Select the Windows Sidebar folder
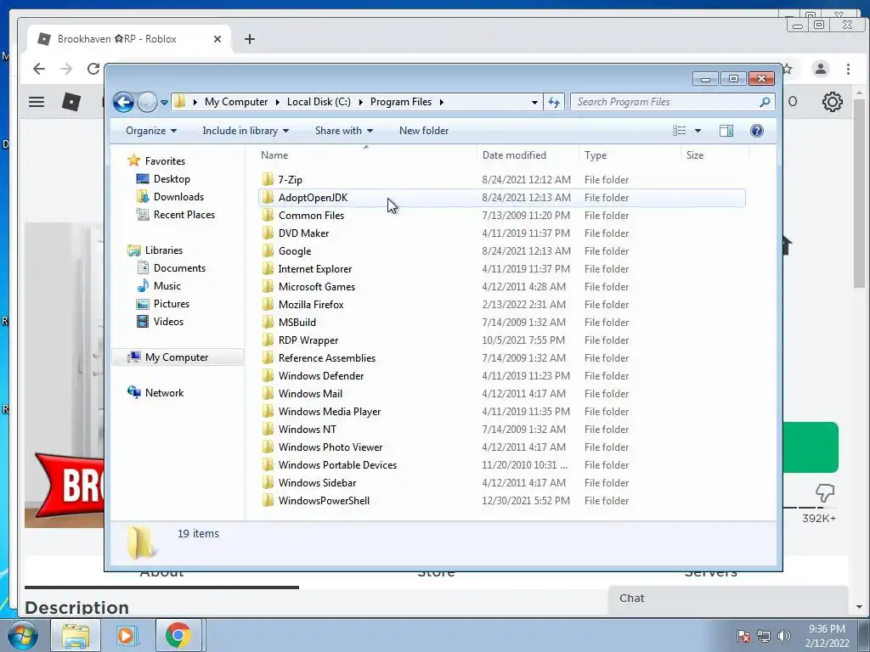The image size is (870, 652). click(x=501, y=483)
